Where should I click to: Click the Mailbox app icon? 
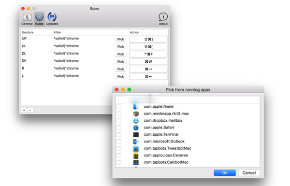[136, 121]
